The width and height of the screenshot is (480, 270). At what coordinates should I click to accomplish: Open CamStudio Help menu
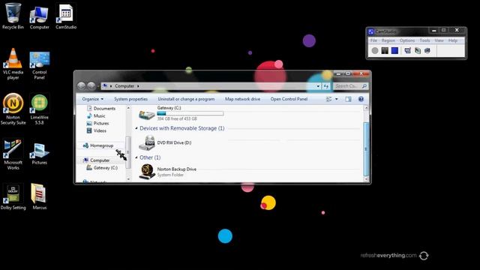[x=453, y=40]
